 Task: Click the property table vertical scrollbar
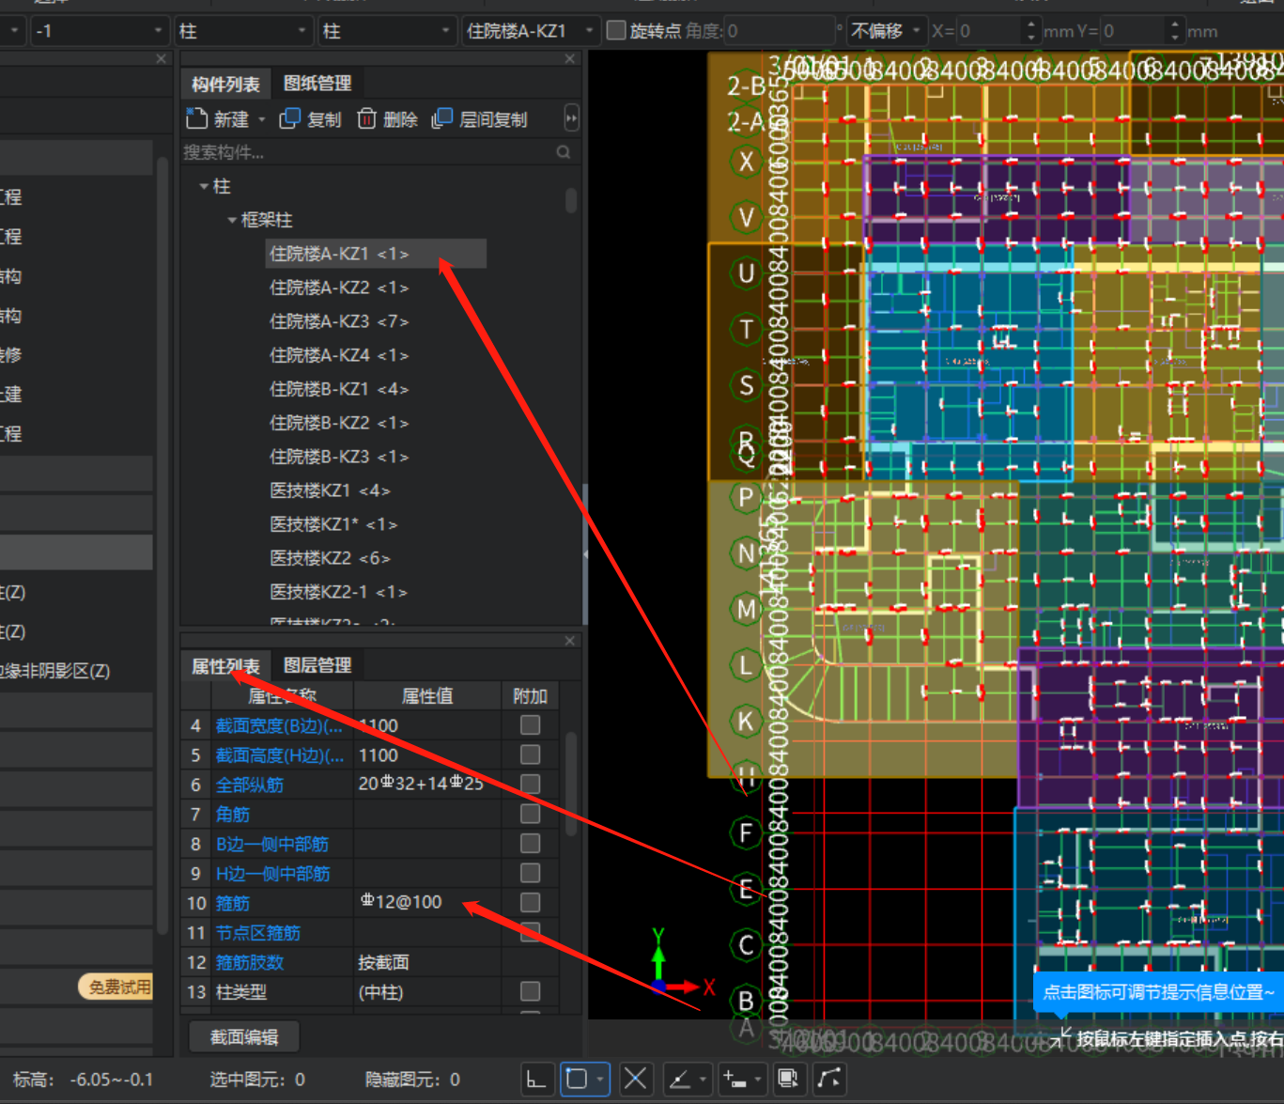pos(571,784)
